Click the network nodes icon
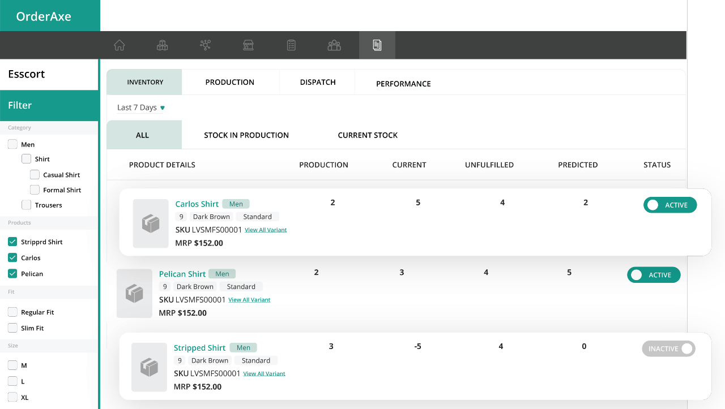725x409 pixels. tap(205, 45)
